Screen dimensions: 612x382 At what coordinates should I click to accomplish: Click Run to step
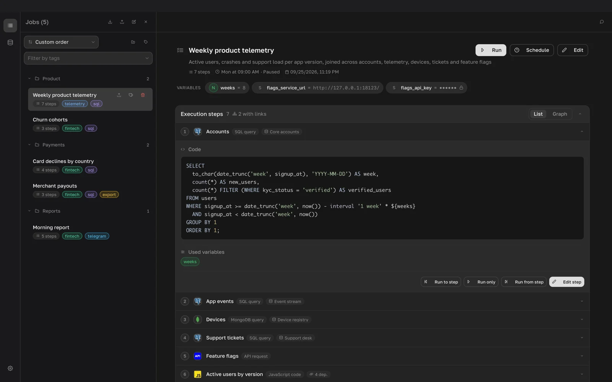click(441, 282)
